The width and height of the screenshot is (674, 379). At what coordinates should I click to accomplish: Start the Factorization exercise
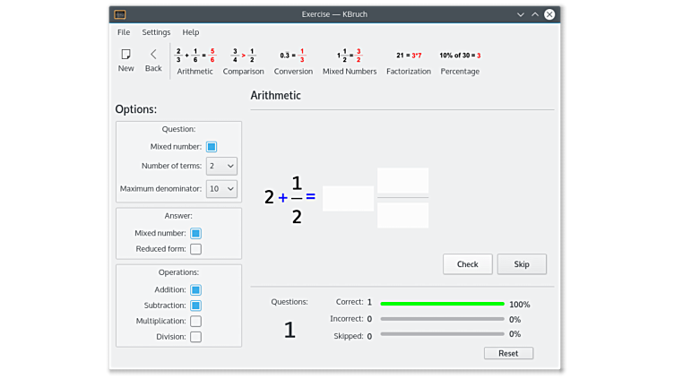click(409, 60)
